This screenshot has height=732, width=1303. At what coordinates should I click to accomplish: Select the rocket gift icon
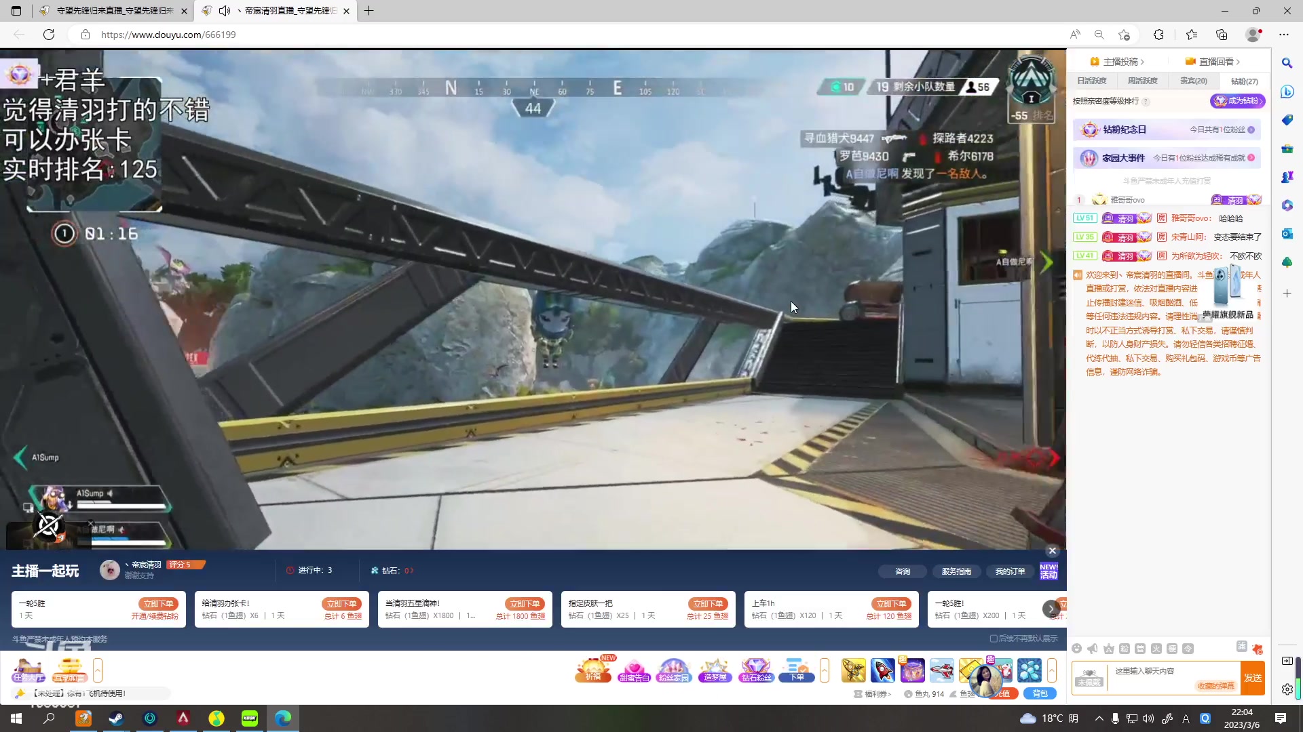coord(883,670)
